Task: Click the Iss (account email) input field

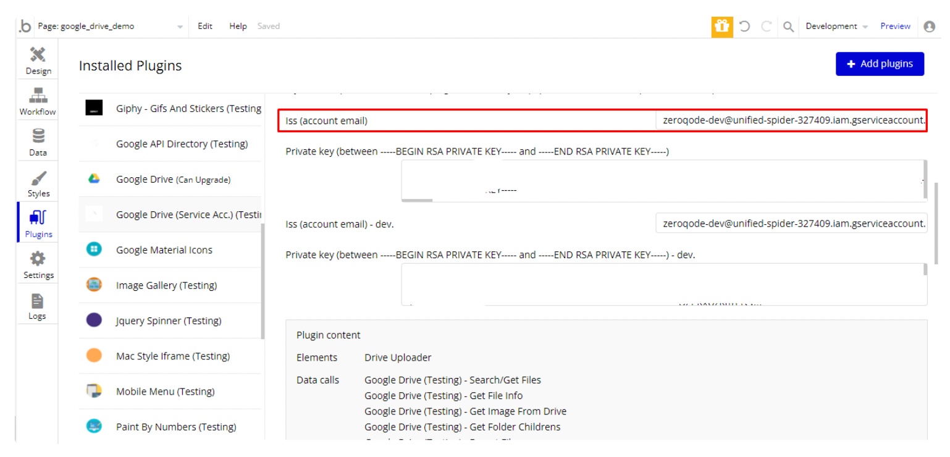Action: (791, 120)
